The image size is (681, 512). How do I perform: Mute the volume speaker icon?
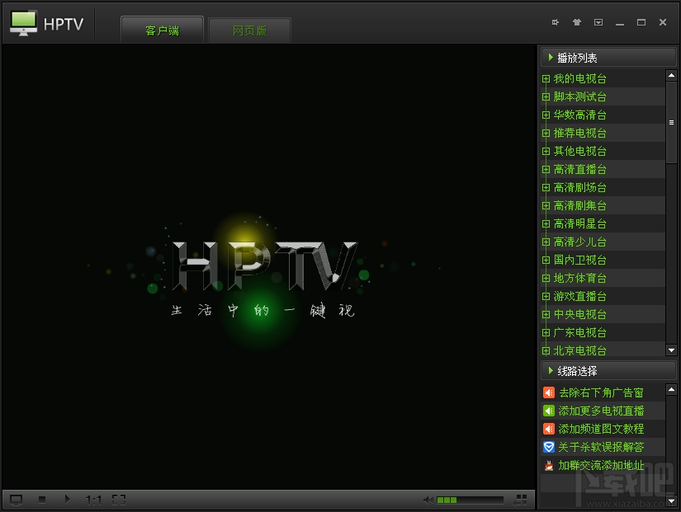(428, 500)
